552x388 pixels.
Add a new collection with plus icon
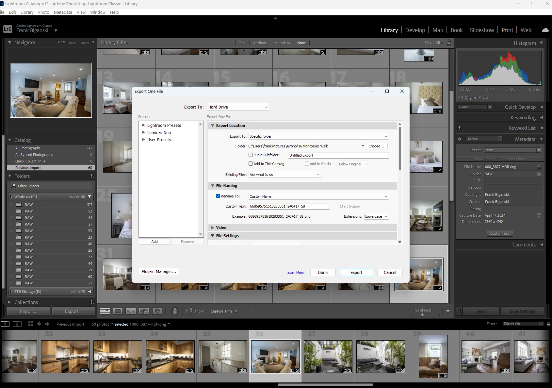tap(92, 302)
